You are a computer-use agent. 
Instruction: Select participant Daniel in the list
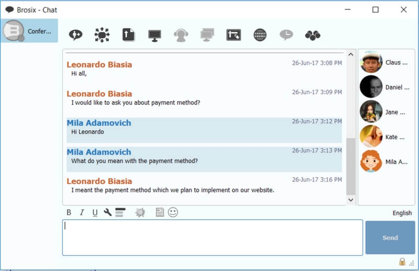[x=386, y=87]
